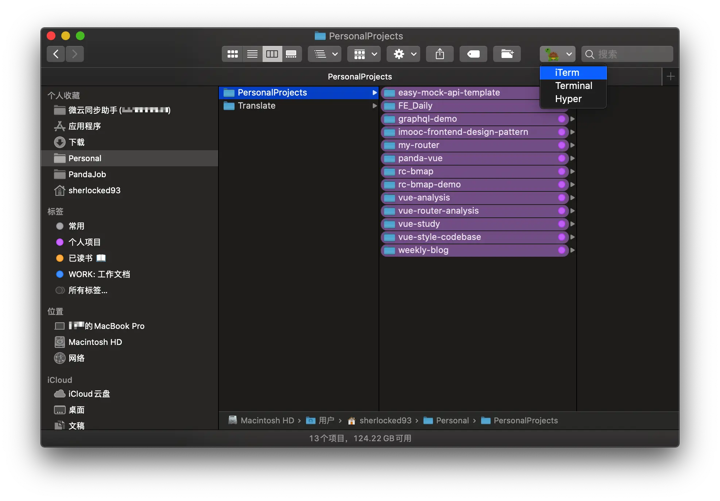Add a new tab with plus button
This screenshot has height=501, width=720.
point(670,77)
